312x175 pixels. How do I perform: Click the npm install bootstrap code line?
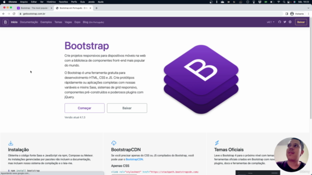tap(24, 171)
